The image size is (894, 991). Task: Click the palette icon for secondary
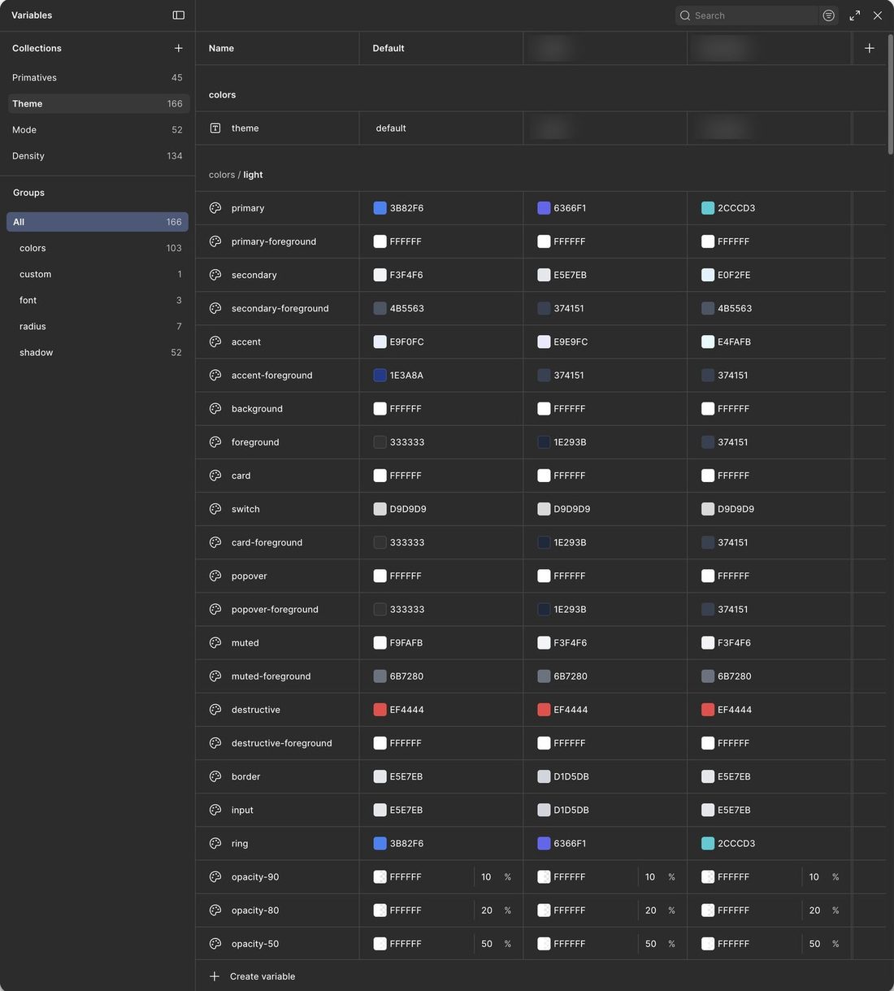[215, 275]
